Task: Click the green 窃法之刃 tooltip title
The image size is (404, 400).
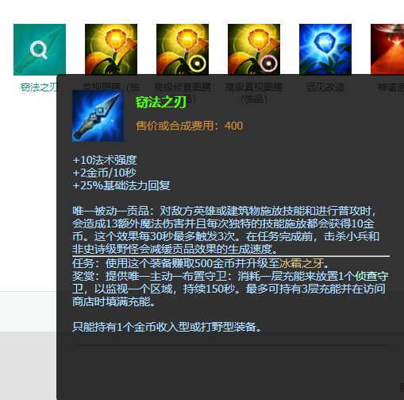Action: (161, 102)
